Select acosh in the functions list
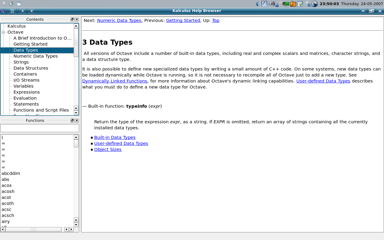The width and height of the screenshot is (384, 240). coord(8,191)
